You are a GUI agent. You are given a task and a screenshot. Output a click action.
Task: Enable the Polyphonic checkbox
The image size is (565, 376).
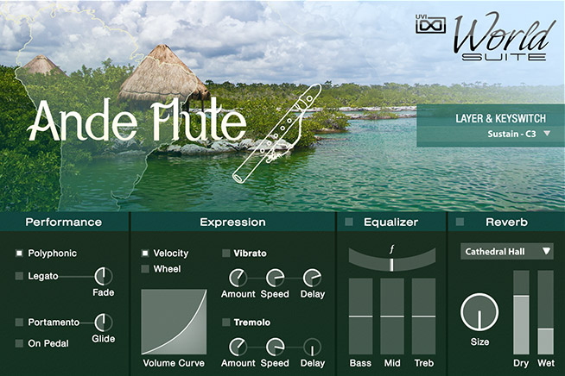[19, 254]
